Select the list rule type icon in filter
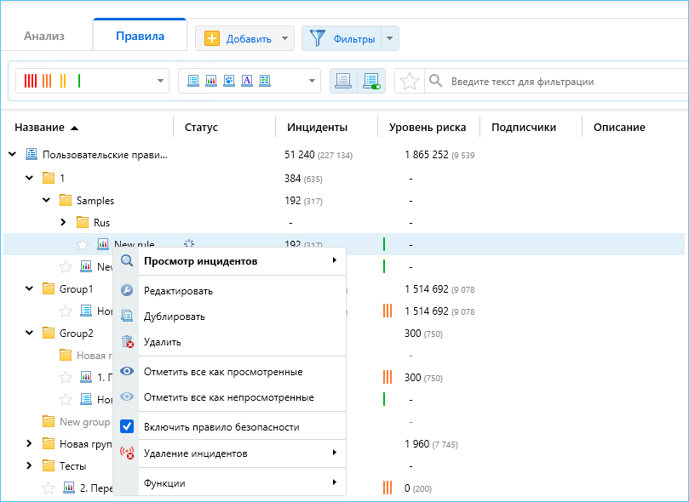This screenshot has width=689, height=502. (193, 81)
